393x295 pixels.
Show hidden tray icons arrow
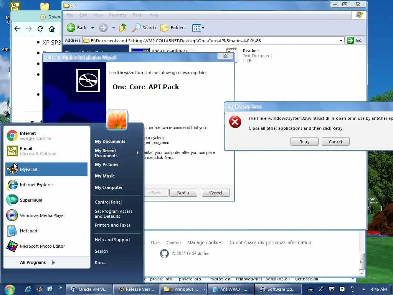[x=363, y=289]
